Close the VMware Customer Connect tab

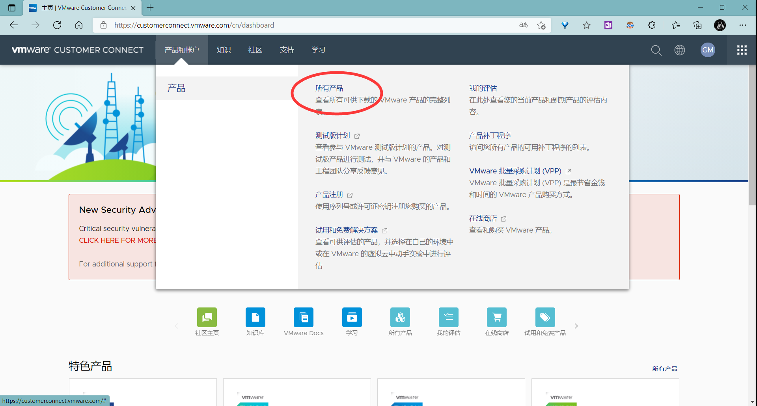point(133,8)
